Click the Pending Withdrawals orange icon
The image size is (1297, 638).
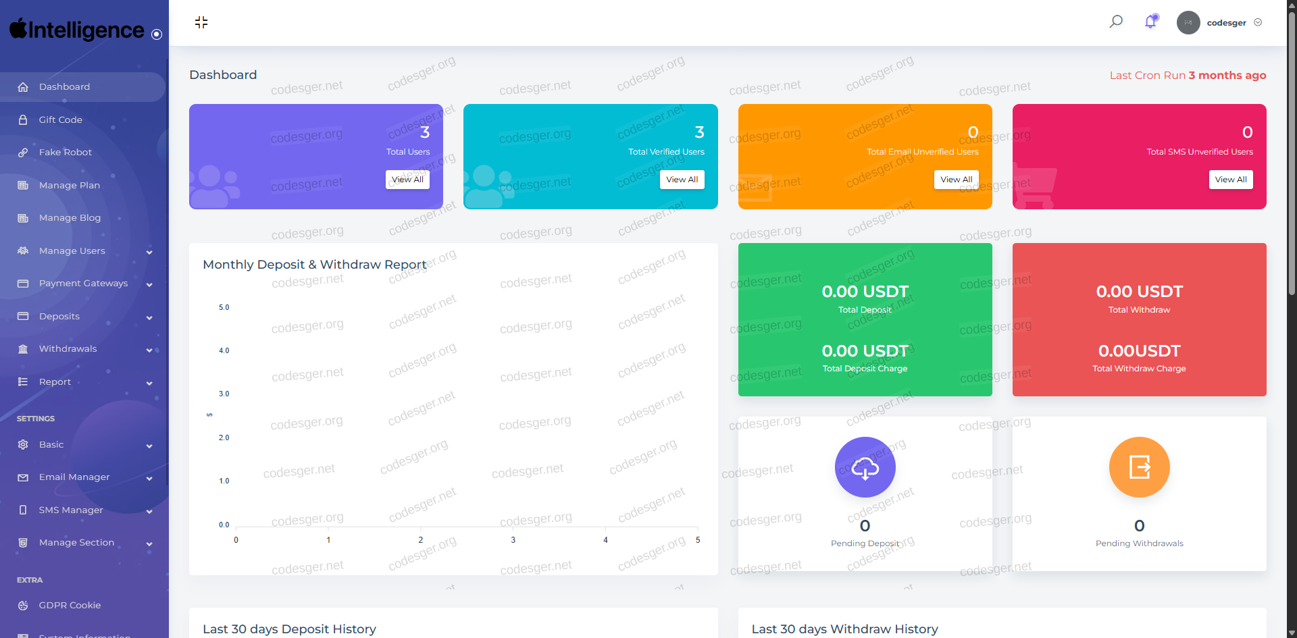(1139, 467)
